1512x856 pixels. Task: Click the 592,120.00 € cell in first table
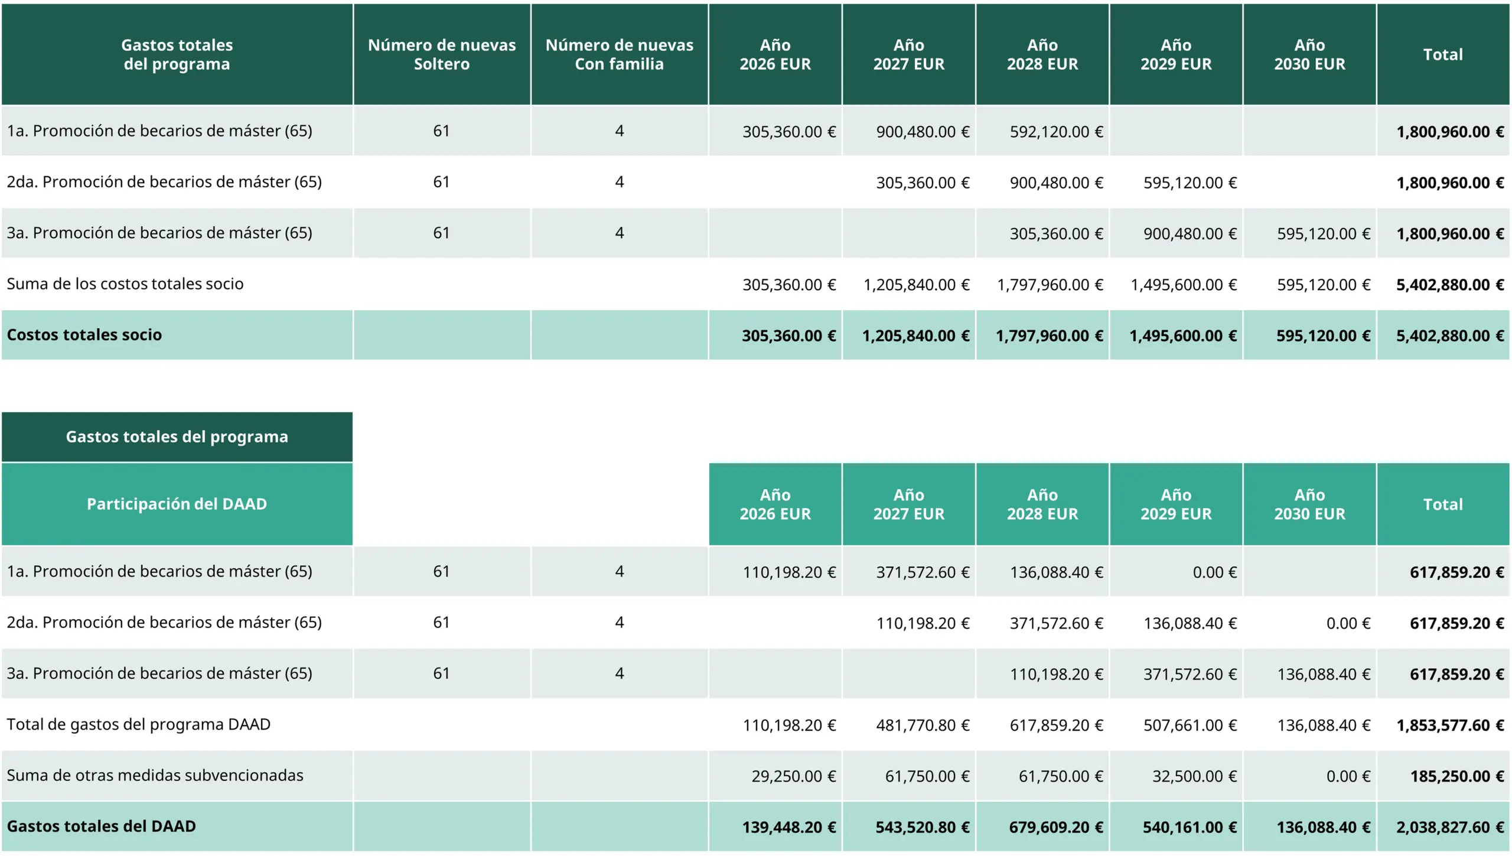click(1055, 132)
